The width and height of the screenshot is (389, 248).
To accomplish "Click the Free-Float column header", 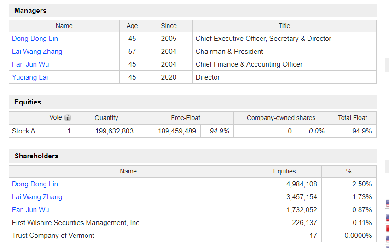I will (186, 118).
